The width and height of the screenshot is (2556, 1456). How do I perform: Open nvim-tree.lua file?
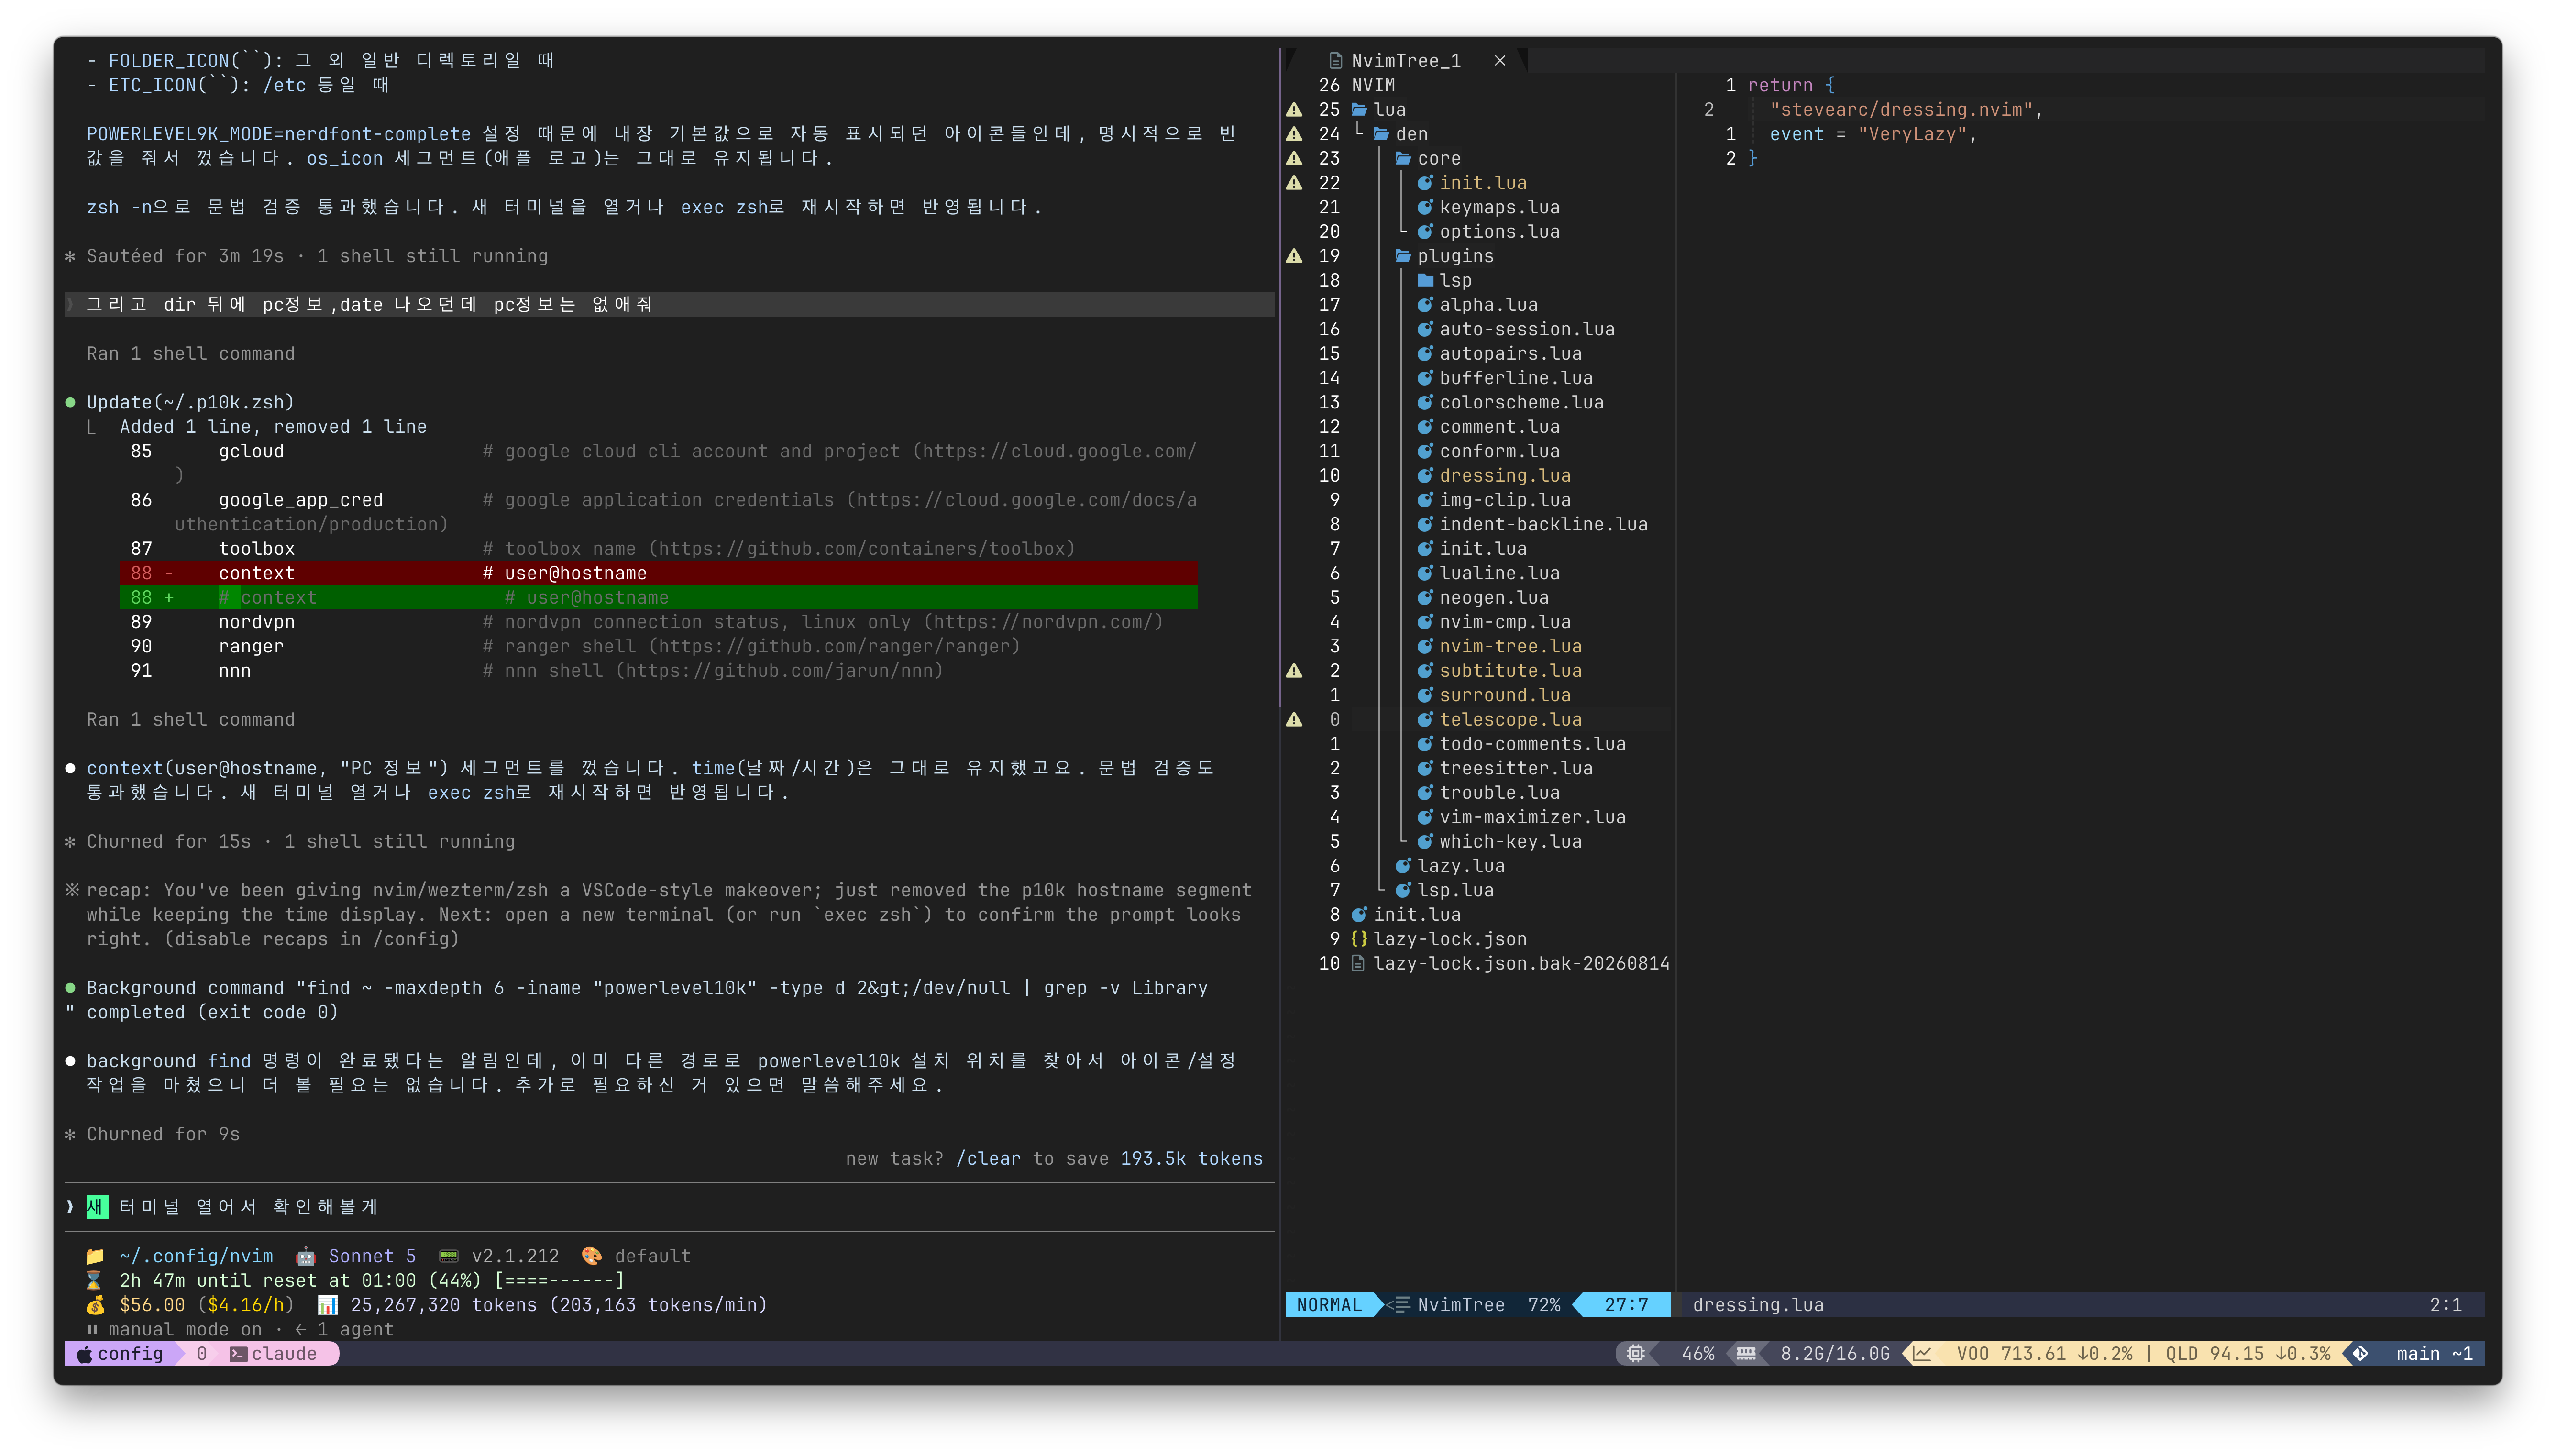click(1510, 647)
